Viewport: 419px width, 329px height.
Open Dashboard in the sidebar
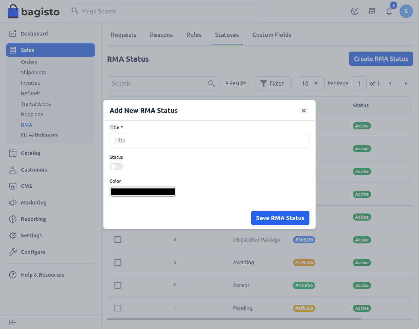point(51,34)
